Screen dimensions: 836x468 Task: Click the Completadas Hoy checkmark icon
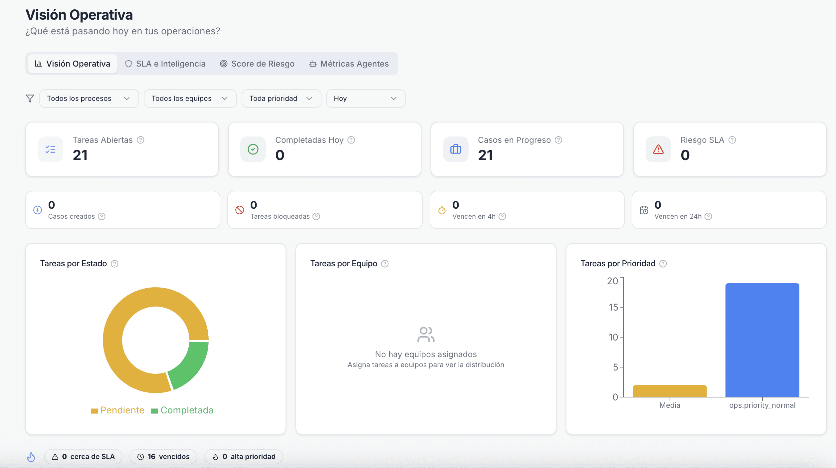(253, 149)
